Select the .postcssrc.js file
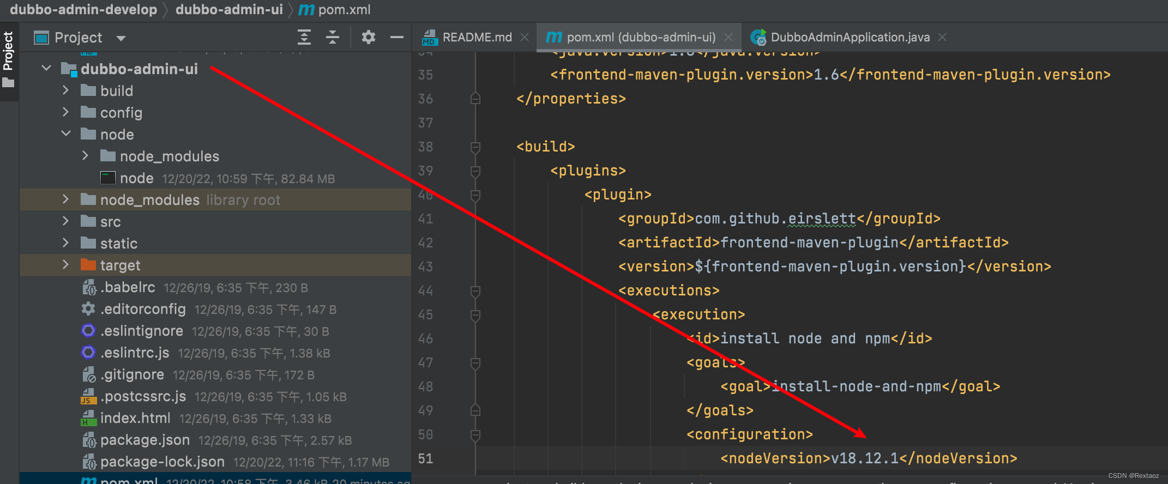 coord(143,396)
